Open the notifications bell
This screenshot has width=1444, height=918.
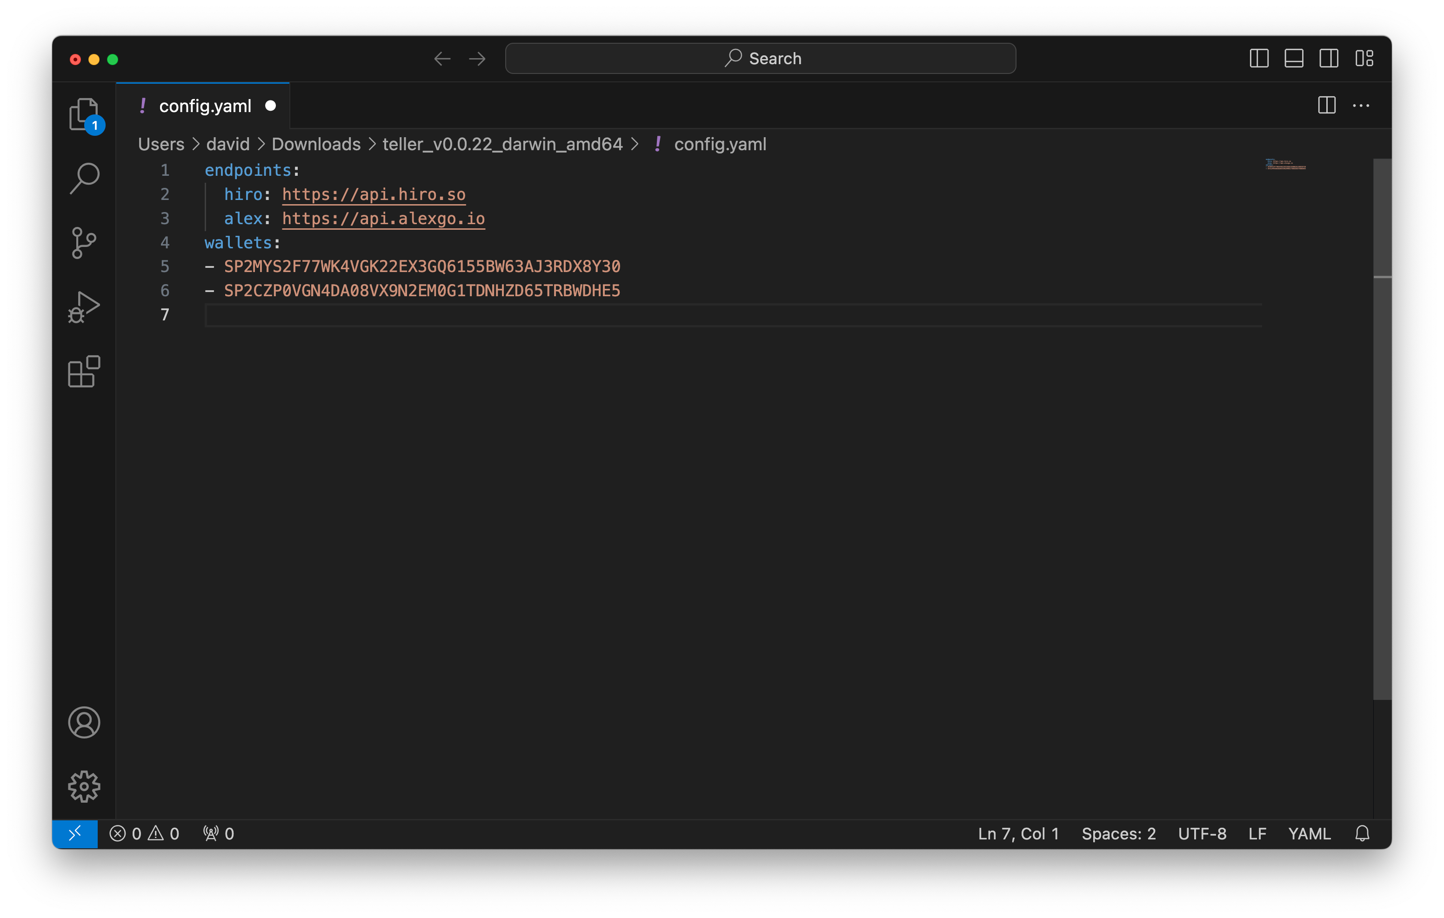[x=1363, y=833]
